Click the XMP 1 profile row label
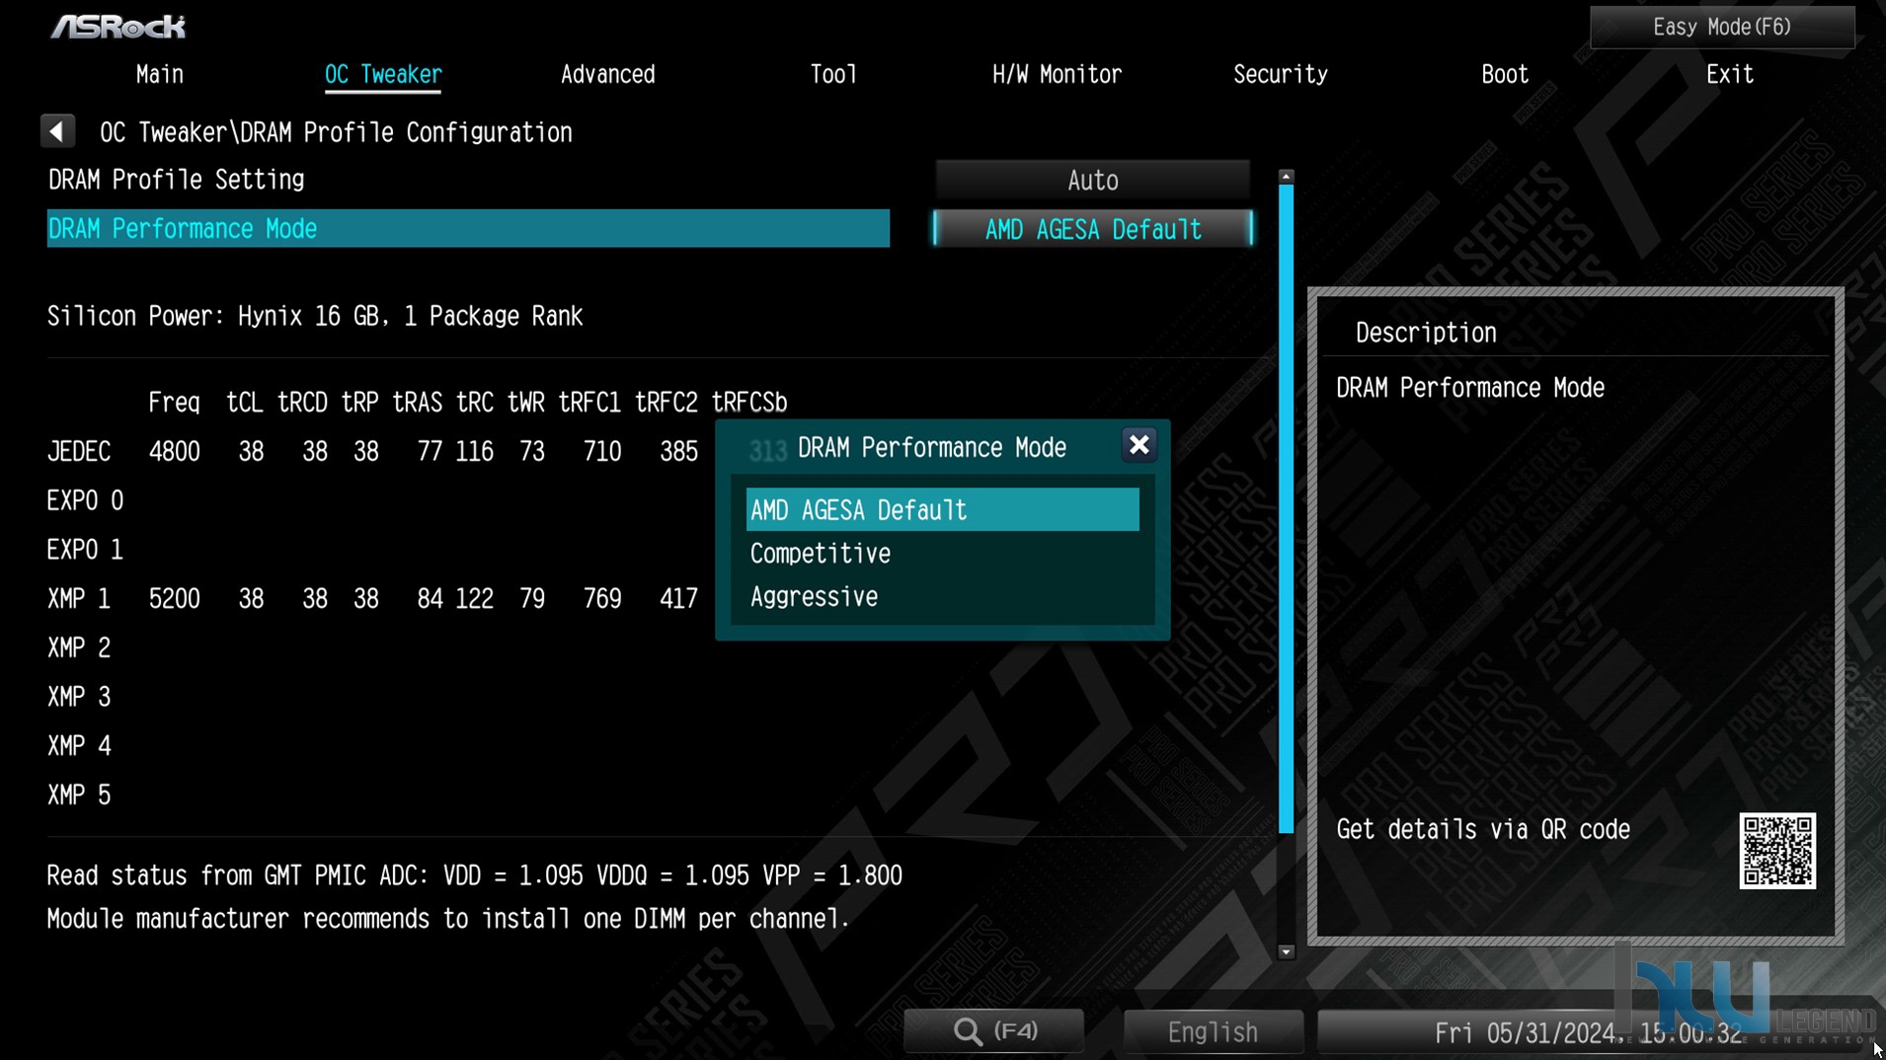The height and width of the screenshot is (1060, 1886). (x=79, y=599)
